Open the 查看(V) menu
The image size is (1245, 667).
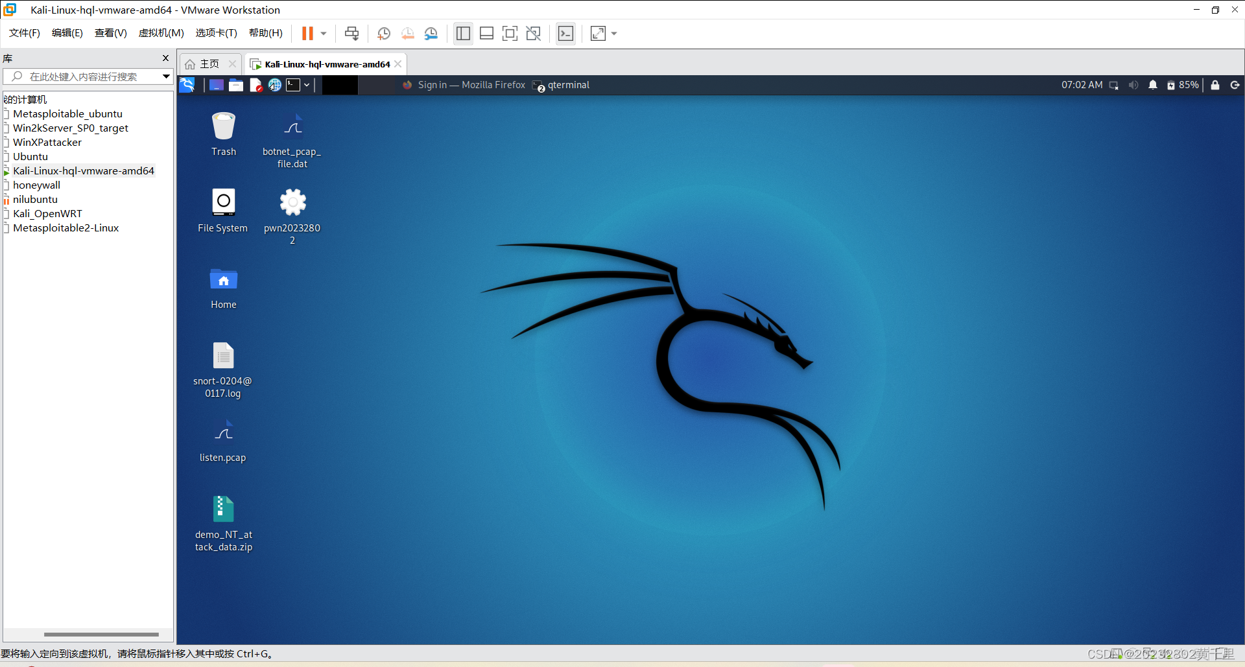[111, 33]
